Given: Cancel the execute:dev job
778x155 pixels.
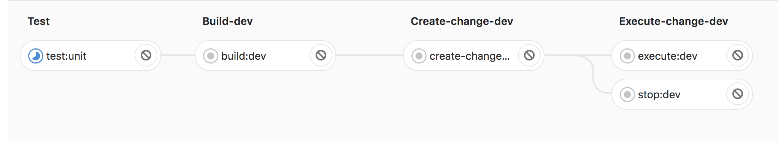Looking at the screenshot, I should (x=738, y=56).
